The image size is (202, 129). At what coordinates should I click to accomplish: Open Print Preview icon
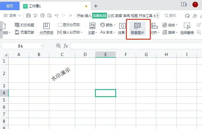coord(50,16)
